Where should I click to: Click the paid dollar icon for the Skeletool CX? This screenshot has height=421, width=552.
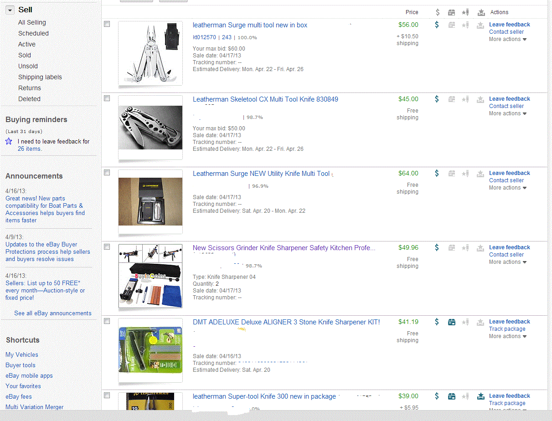(437, 99)
